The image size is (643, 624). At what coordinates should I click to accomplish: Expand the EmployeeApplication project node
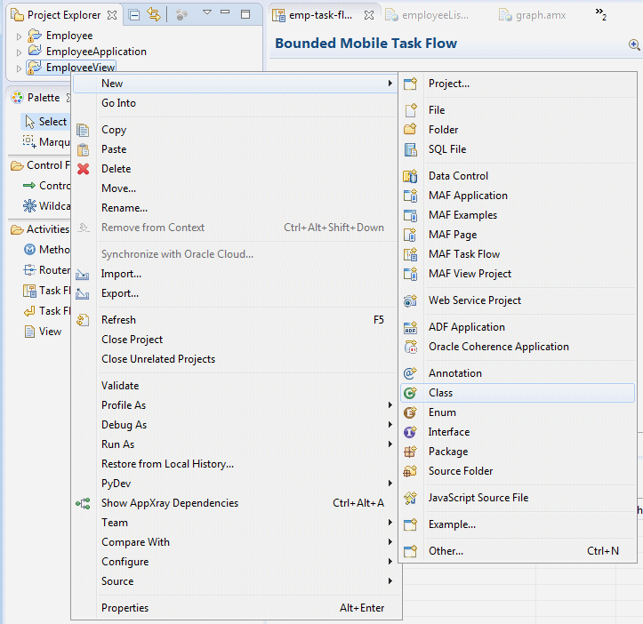19,52
